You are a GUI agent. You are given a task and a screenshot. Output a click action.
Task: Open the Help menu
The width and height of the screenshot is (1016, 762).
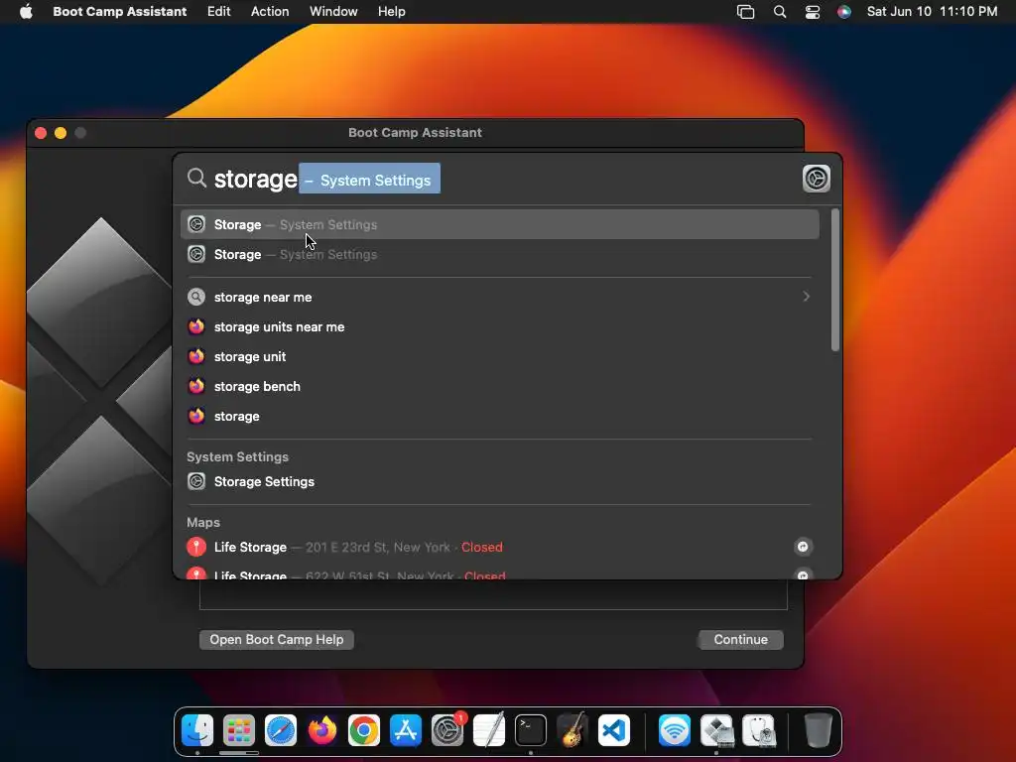[x=391, y=11]
